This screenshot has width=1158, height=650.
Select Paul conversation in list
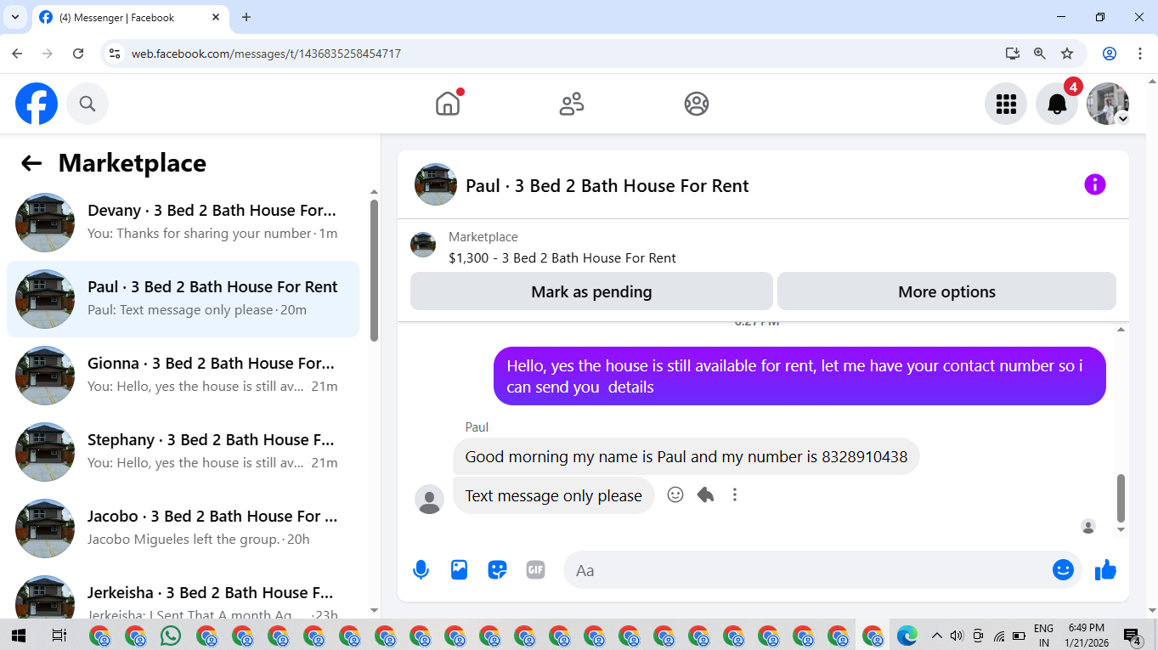[x=183, y=299]
